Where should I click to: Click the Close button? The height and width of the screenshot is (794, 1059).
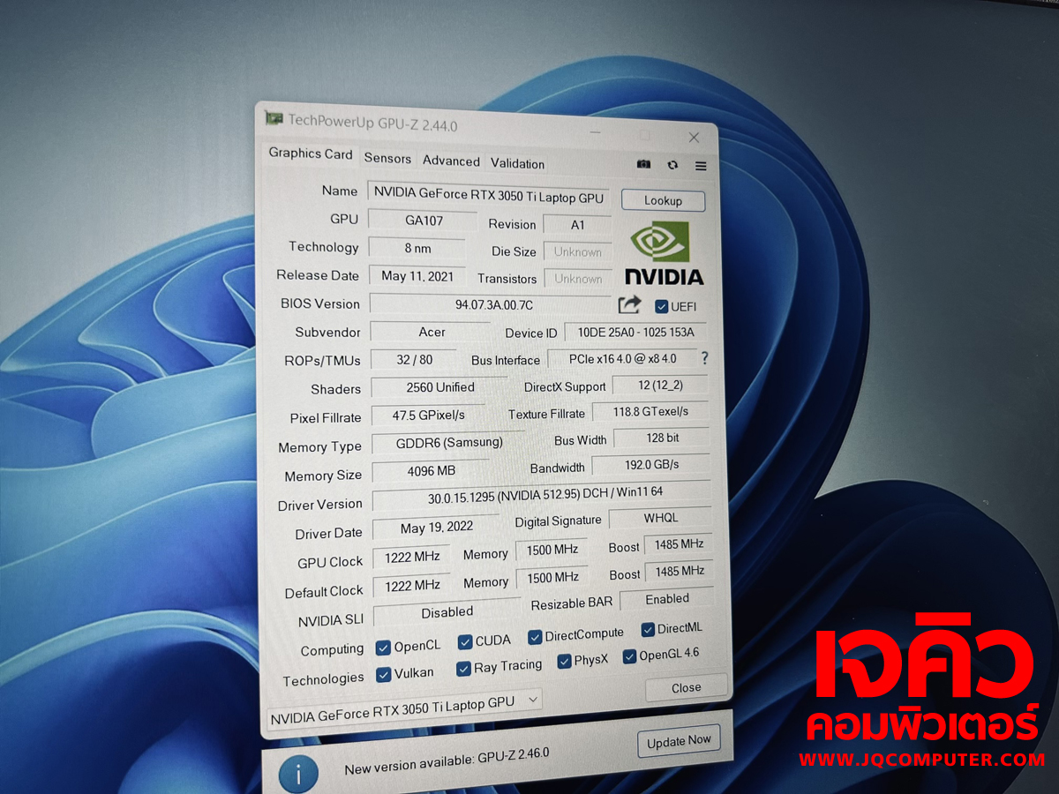(x=686, y=687)
